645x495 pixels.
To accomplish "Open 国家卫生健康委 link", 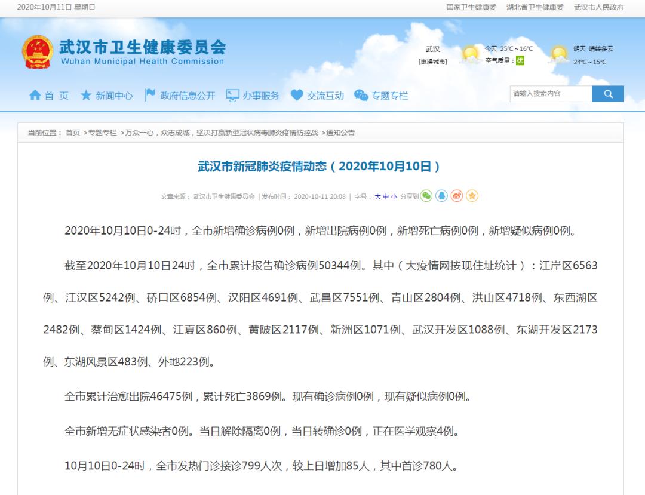I will 471,7.
